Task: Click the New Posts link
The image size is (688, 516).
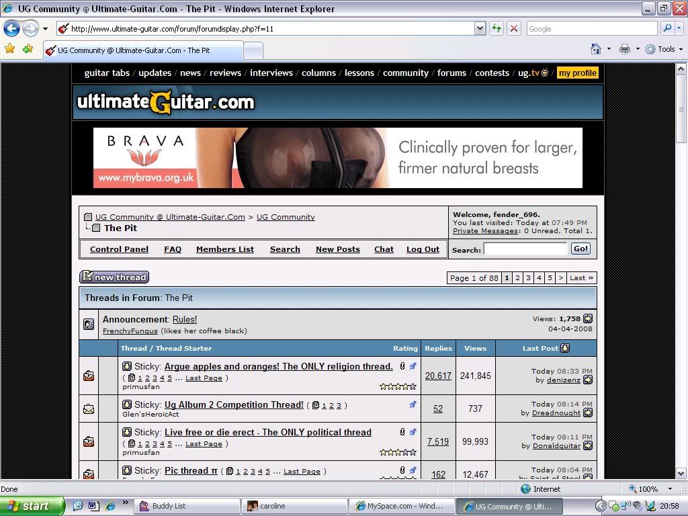Action: tap(338, 249)
